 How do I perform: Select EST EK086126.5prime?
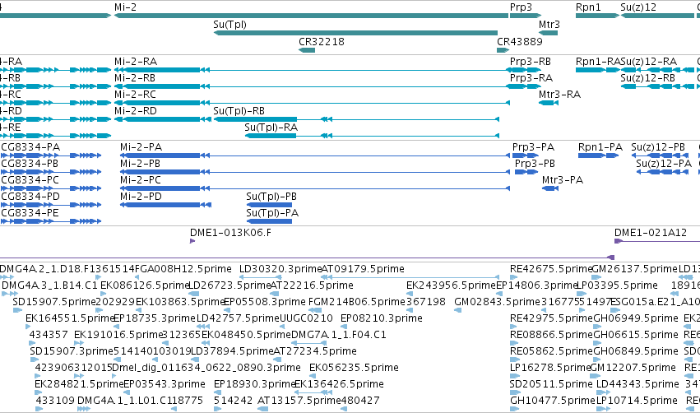(145, 285)
